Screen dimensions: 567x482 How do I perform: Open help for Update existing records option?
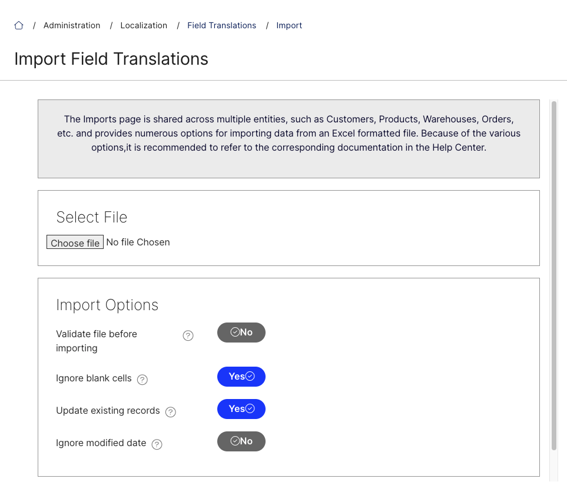170,412
